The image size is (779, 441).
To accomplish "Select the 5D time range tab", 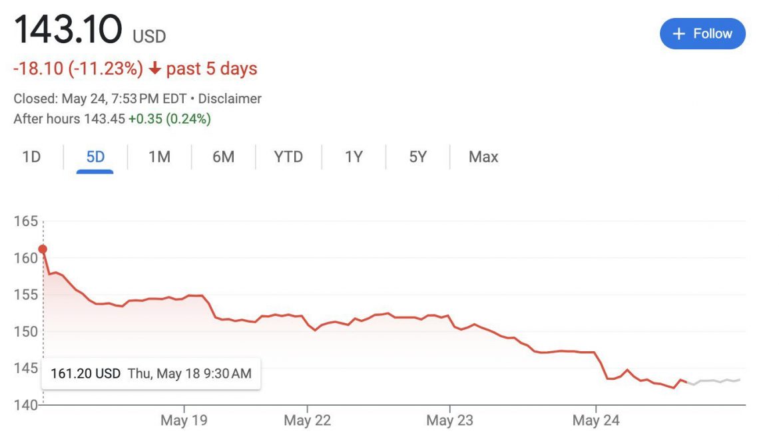I will tap(95, 157).
